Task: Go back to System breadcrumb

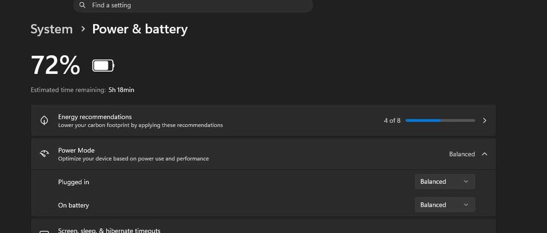Action: [x=51, y=30]
